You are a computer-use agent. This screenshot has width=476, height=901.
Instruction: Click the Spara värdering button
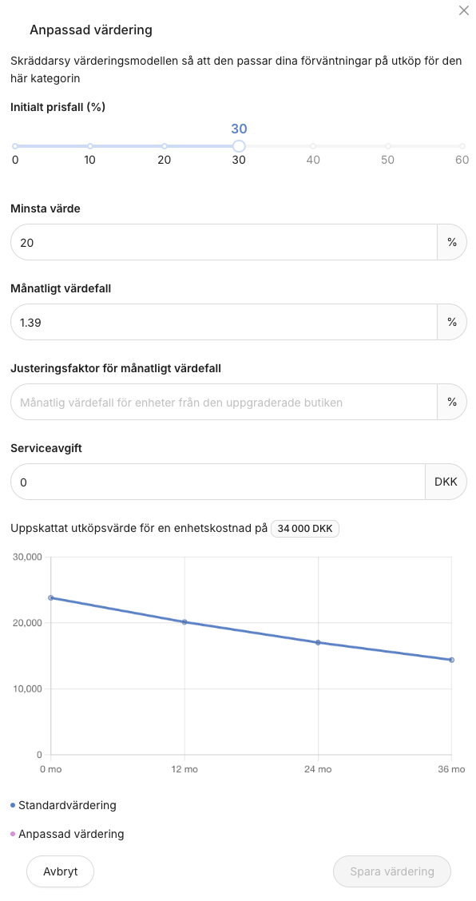pyautogui.click(x=392, y=871)
